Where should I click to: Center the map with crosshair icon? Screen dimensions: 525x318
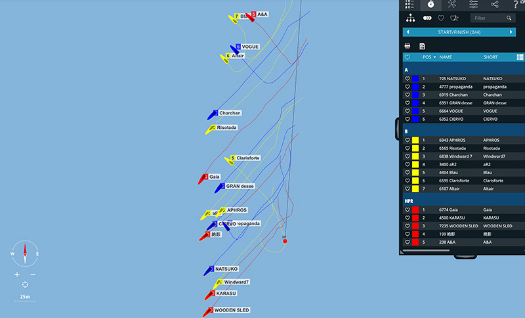tap(25, 284)
